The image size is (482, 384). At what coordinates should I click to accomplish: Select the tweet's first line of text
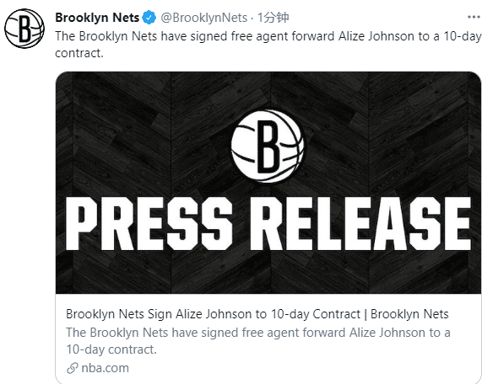pyautogui.click(x=268, y=36)
